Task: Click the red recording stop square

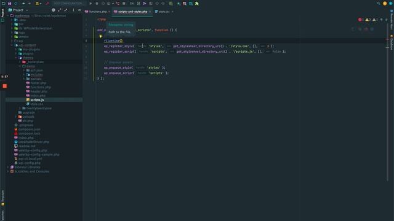Action: click(4, 86)
